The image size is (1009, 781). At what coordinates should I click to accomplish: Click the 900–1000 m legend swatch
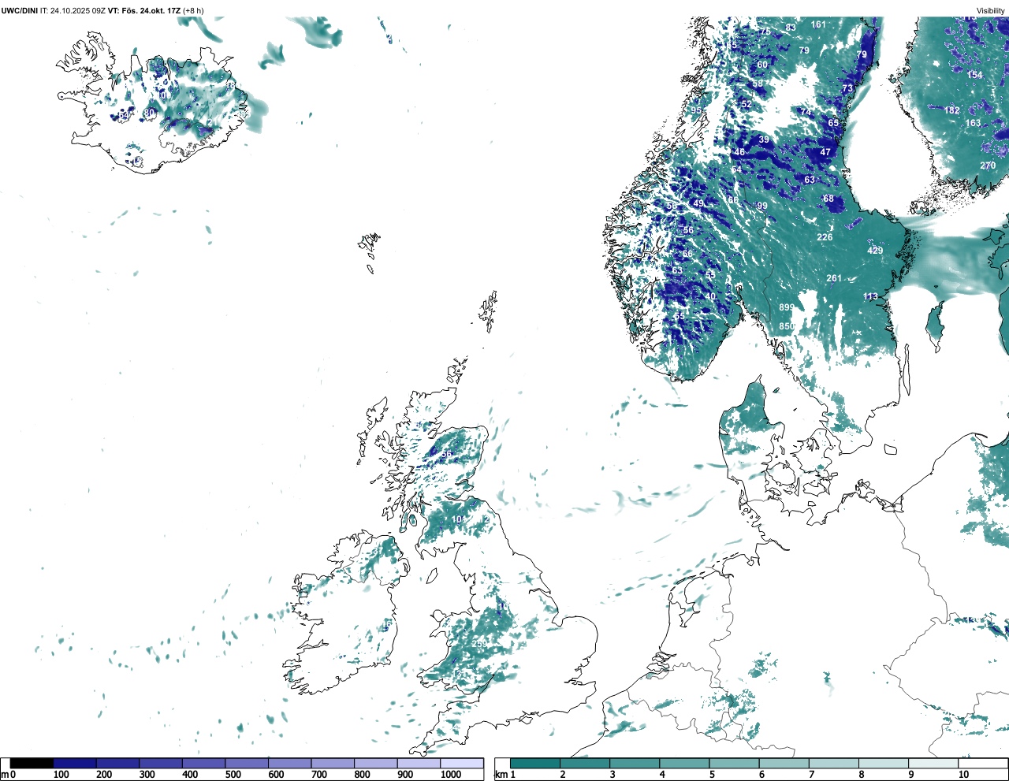point(419,763)
